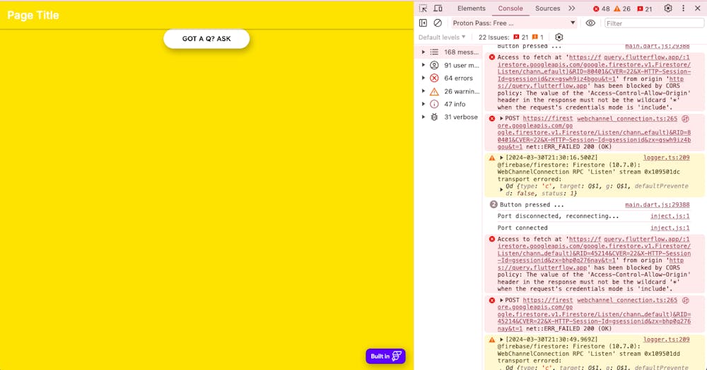Toggle the device toolbar icon
The width and height of the screenshot is (707, 370).
[438, 8]
